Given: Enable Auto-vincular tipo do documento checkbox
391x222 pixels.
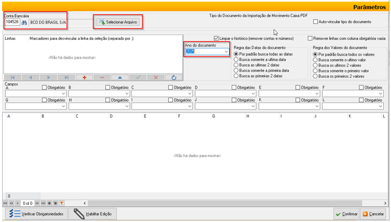Looking at the screenshot, I should click(x=316, y=22).
